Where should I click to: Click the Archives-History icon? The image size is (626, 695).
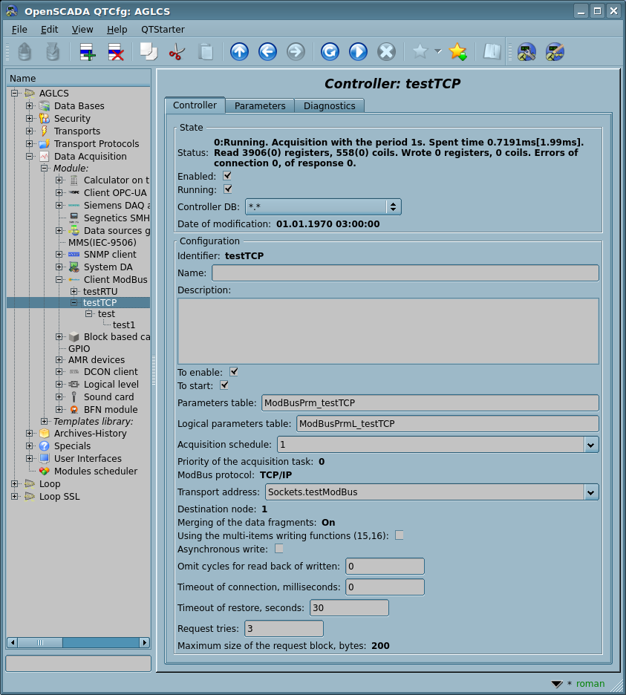coord(45,434)
